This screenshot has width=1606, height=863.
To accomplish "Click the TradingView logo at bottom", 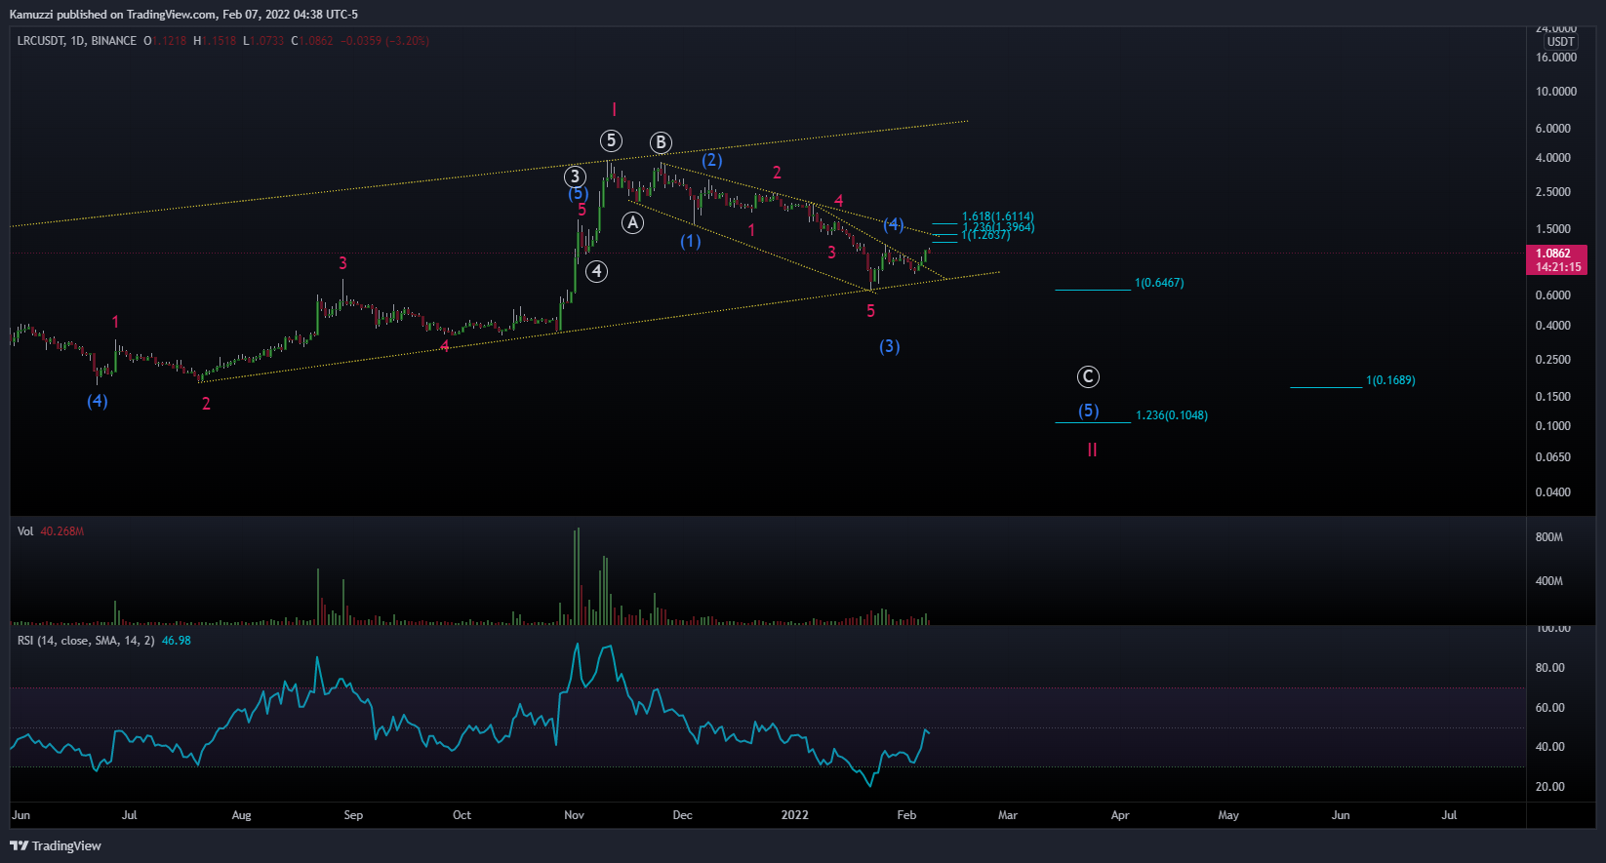I will 56,845.
